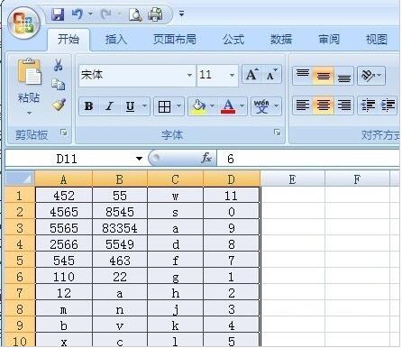Select column A header
402x348 pixels.
[x=63, y=179]
